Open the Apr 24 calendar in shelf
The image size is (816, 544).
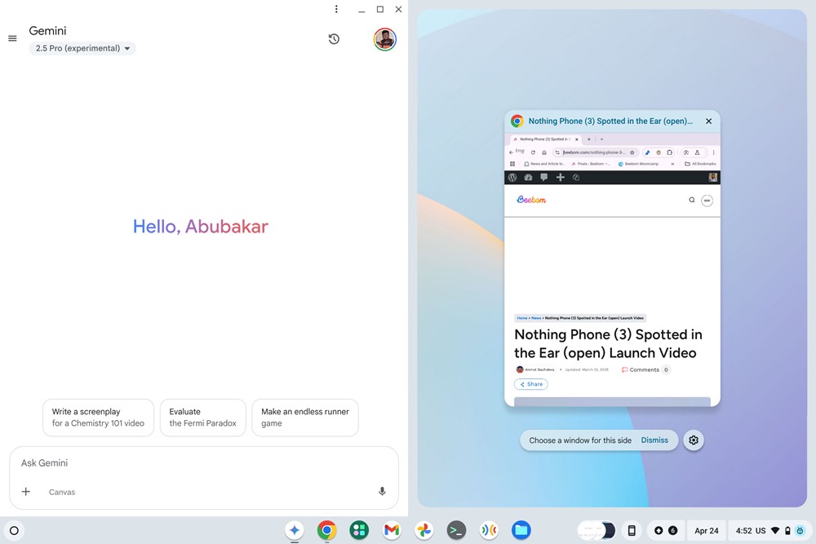706,530
